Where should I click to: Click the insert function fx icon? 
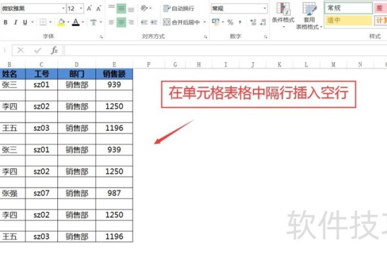point(54,50)
